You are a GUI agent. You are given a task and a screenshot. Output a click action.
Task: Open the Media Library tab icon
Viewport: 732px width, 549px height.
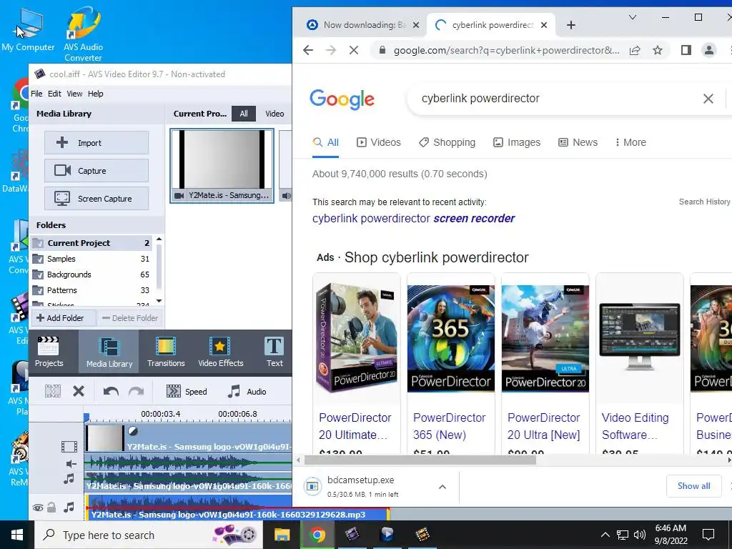click(109, 352)
